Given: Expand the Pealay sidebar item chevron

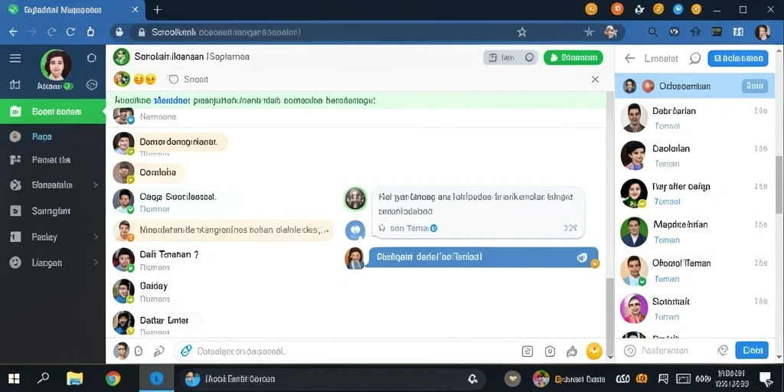Looking at the screenshot, I should (96, 237).
